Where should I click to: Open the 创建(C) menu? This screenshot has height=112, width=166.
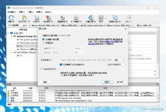[22, 12]
